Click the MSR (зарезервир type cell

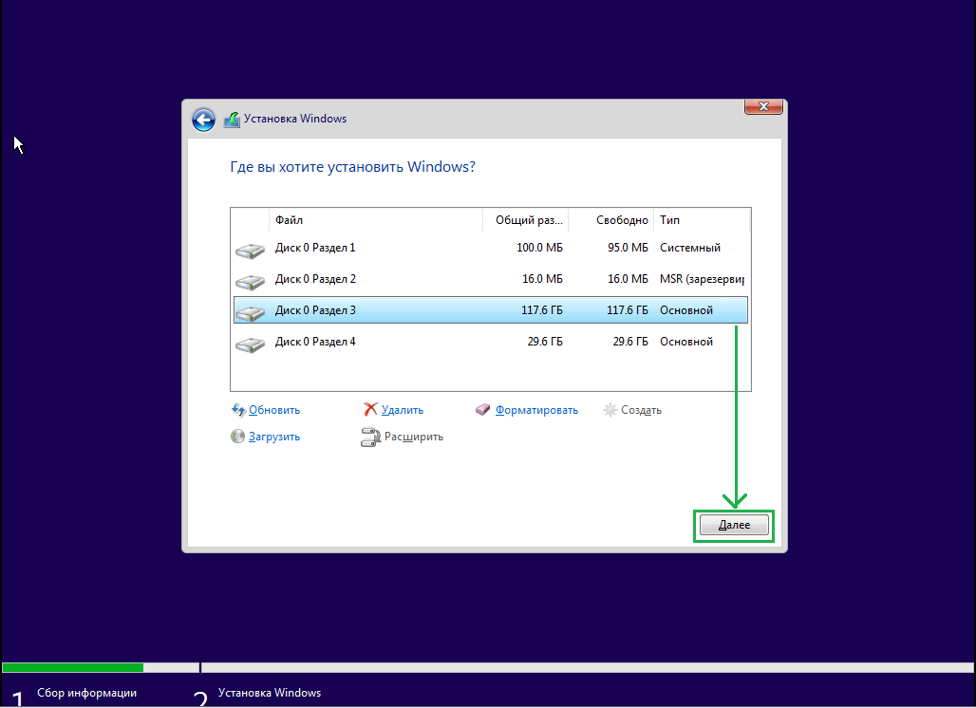702,279
